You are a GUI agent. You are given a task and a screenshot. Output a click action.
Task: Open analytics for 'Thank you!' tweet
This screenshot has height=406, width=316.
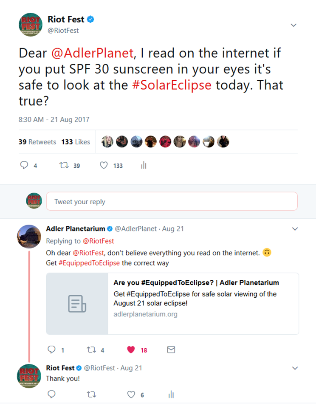pyautogui.click(x=171, y=395)
